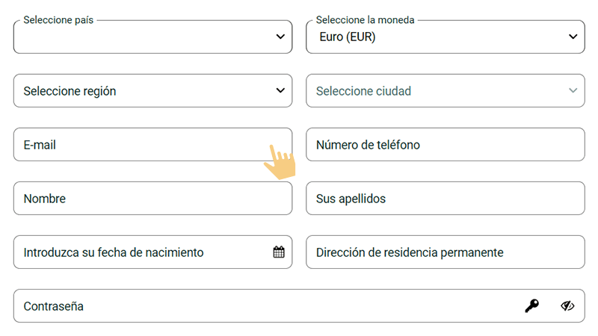598x336 pixels.
Task: Toggle password visibility with the eye icon
Action: point(568,305)
